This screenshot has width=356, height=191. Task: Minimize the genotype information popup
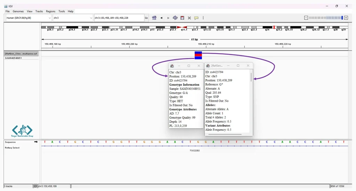[179, 66]
